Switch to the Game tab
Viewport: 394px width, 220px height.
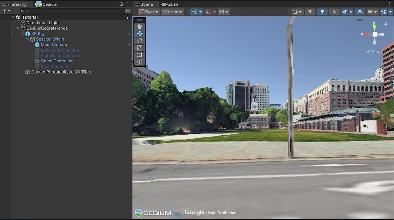(x=170, y=4)
